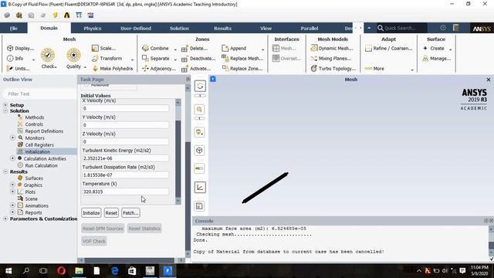This screenshot has width=494, height=278.
Task: Click the Scale mesh option
Action: pos(103,48)
